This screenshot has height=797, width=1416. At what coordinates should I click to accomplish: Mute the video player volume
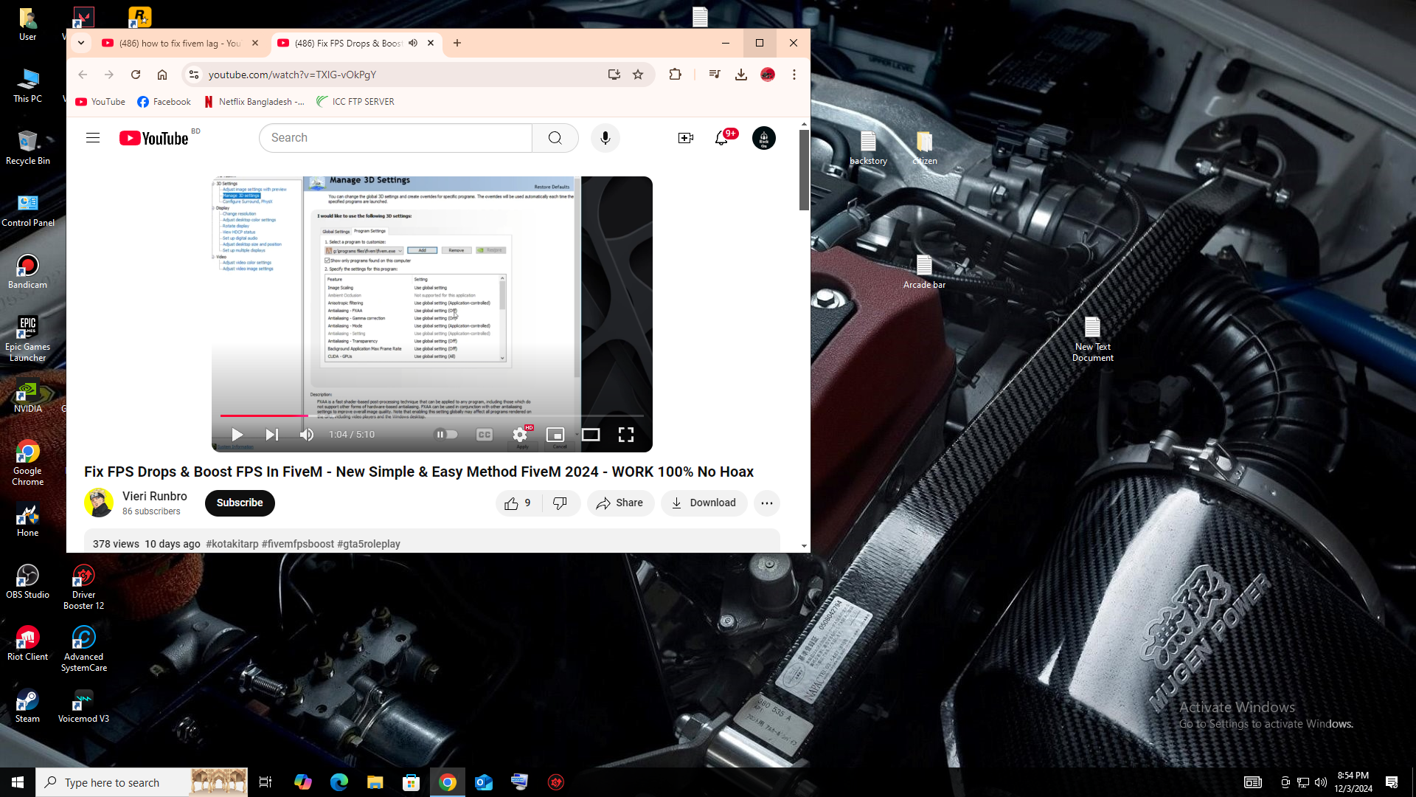pos(307,435)
